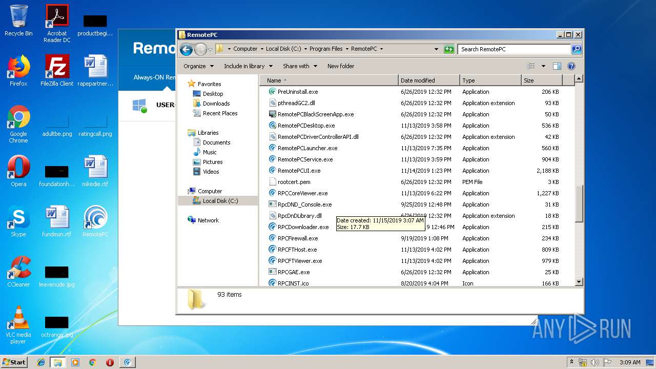Click volume speaker icon in tray

tap(595, 362)
